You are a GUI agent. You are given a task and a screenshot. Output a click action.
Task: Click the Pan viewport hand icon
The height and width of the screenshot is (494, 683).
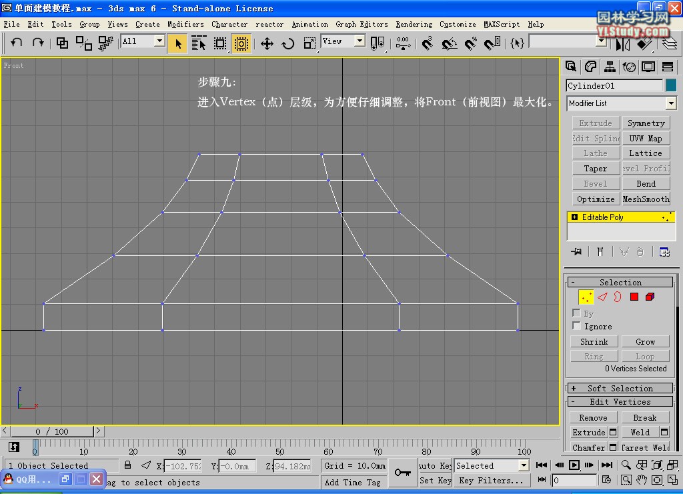tap(642, 480)
